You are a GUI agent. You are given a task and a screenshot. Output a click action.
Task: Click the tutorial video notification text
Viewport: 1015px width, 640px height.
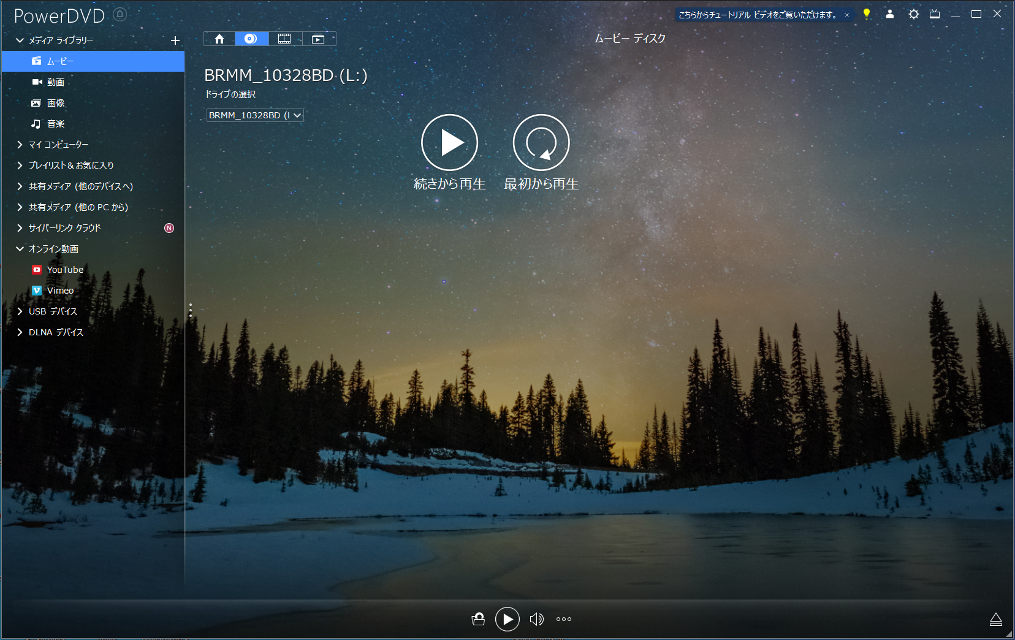[758, 15]
